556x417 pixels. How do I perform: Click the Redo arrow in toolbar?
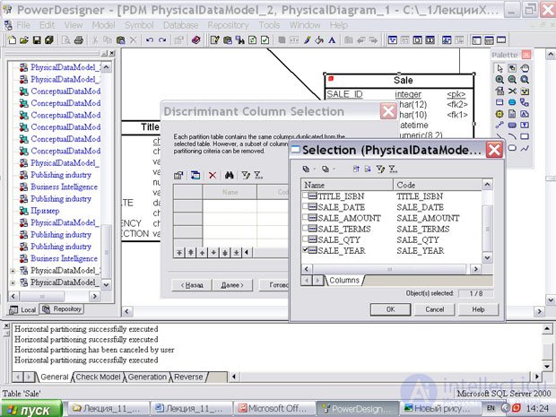162,40
